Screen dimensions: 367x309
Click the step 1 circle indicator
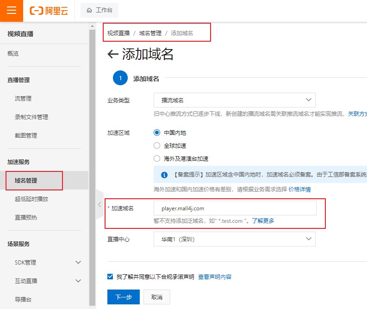point(120,78)
